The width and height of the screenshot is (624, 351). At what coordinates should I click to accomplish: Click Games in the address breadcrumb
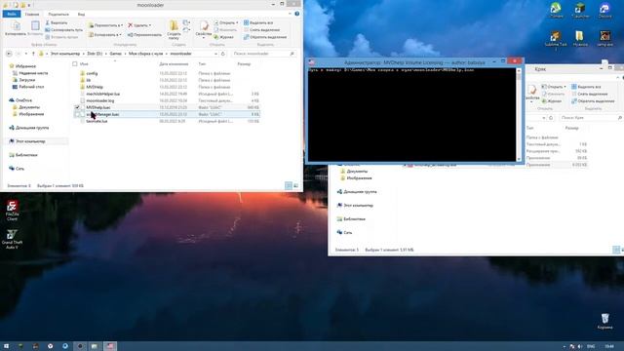[x=116, y=54]
